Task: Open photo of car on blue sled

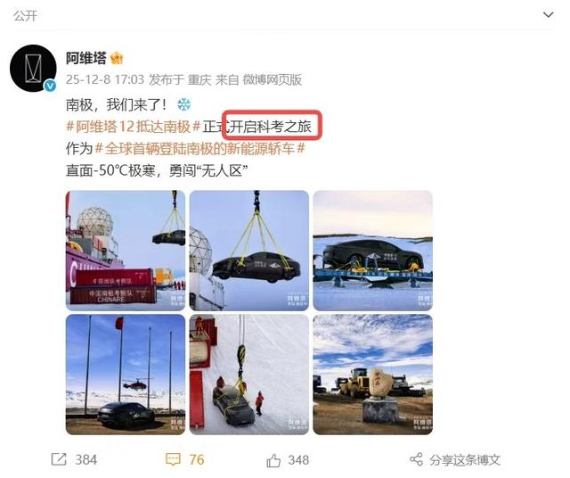Action: click(372, 251)
